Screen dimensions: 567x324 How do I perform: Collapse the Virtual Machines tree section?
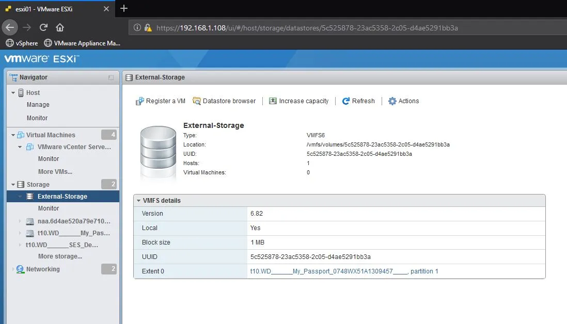point(12,135)
